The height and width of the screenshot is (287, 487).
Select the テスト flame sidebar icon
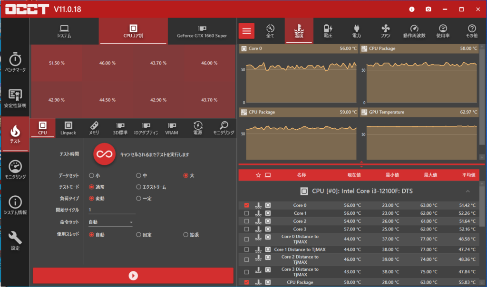(15, 134)
